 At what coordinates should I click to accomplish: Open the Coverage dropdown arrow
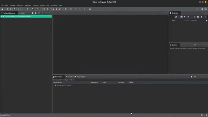point(35,9)
